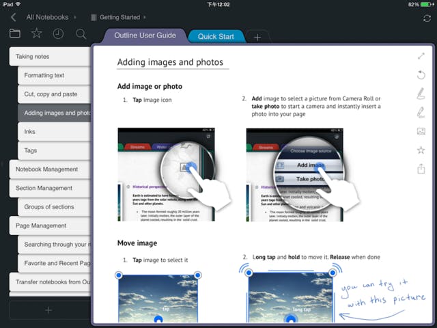Screen dimensions: 437x328
Task: Mark page as favorite in right toolbar
Action: 421,150
